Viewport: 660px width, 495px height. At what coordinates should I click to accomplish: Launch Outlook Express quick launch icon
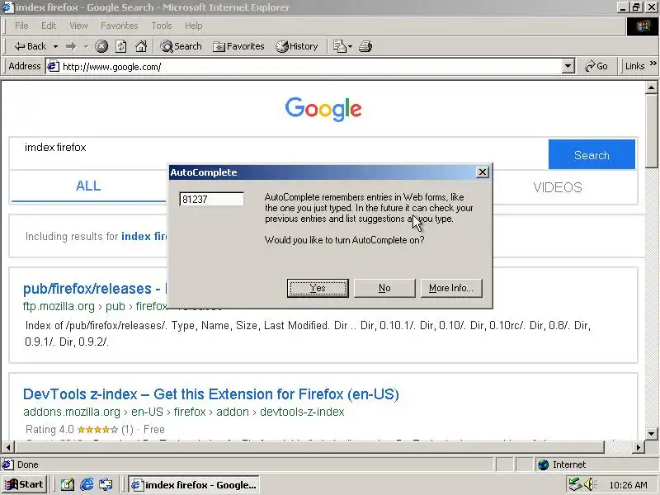[106, 485]
